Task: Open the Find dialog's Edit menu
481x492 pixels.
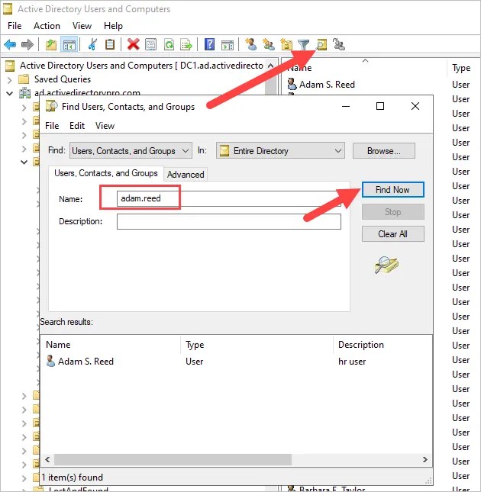Action: (x=77, y=126)
